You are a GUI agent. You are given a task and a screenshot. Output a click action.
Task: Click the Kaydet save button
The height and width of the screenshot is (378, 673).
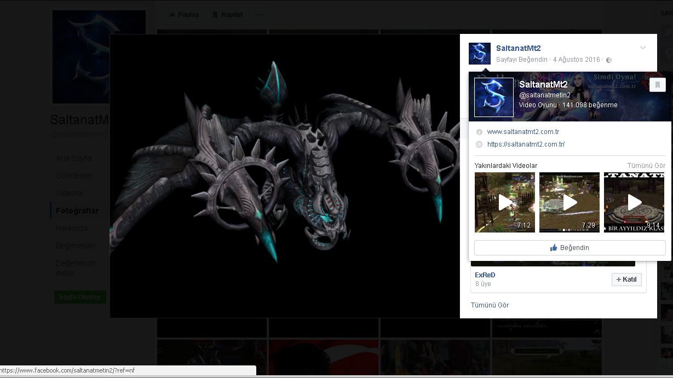point(227,15)
